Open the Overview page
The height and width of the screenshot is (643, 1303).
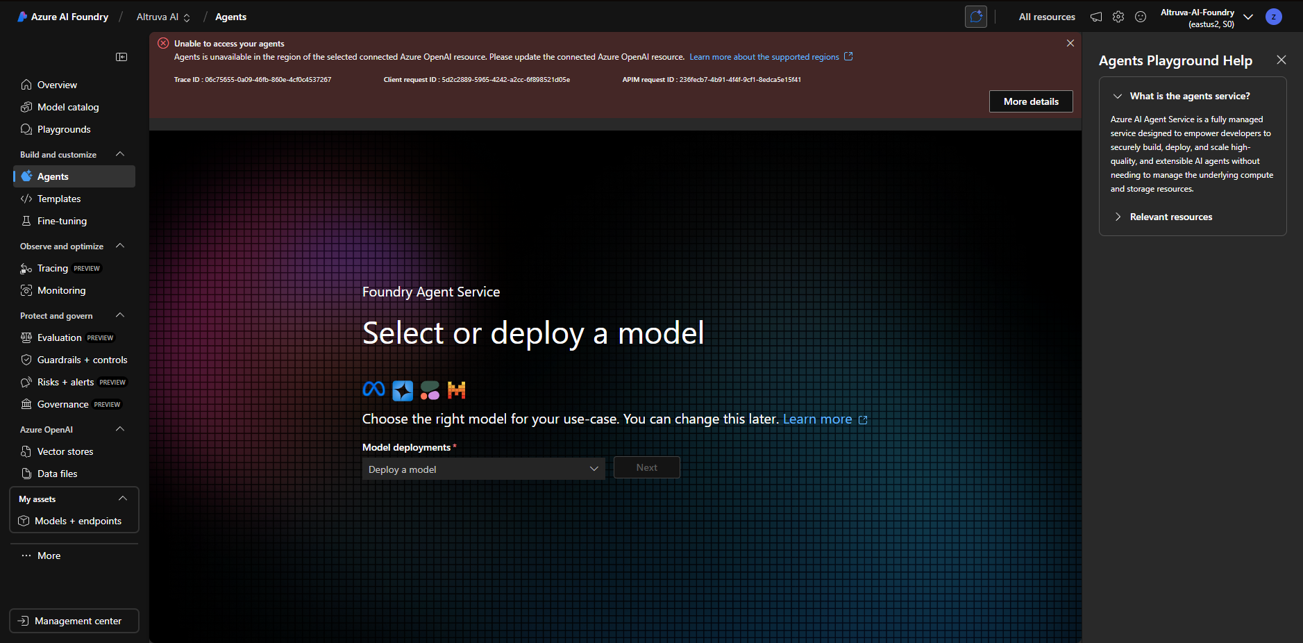[x=74, y=85]
